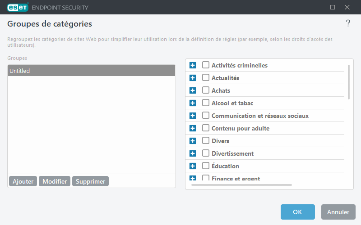The image size is (361, 225).
Task: Click plus icon next to Divertissement
Action: pos(193,153)
